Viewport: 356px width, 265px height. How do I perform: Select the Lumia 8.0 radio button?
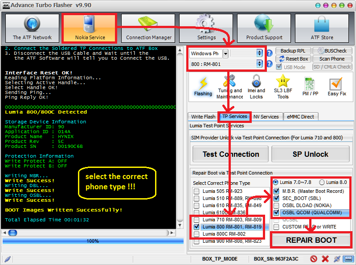point(322,182)
